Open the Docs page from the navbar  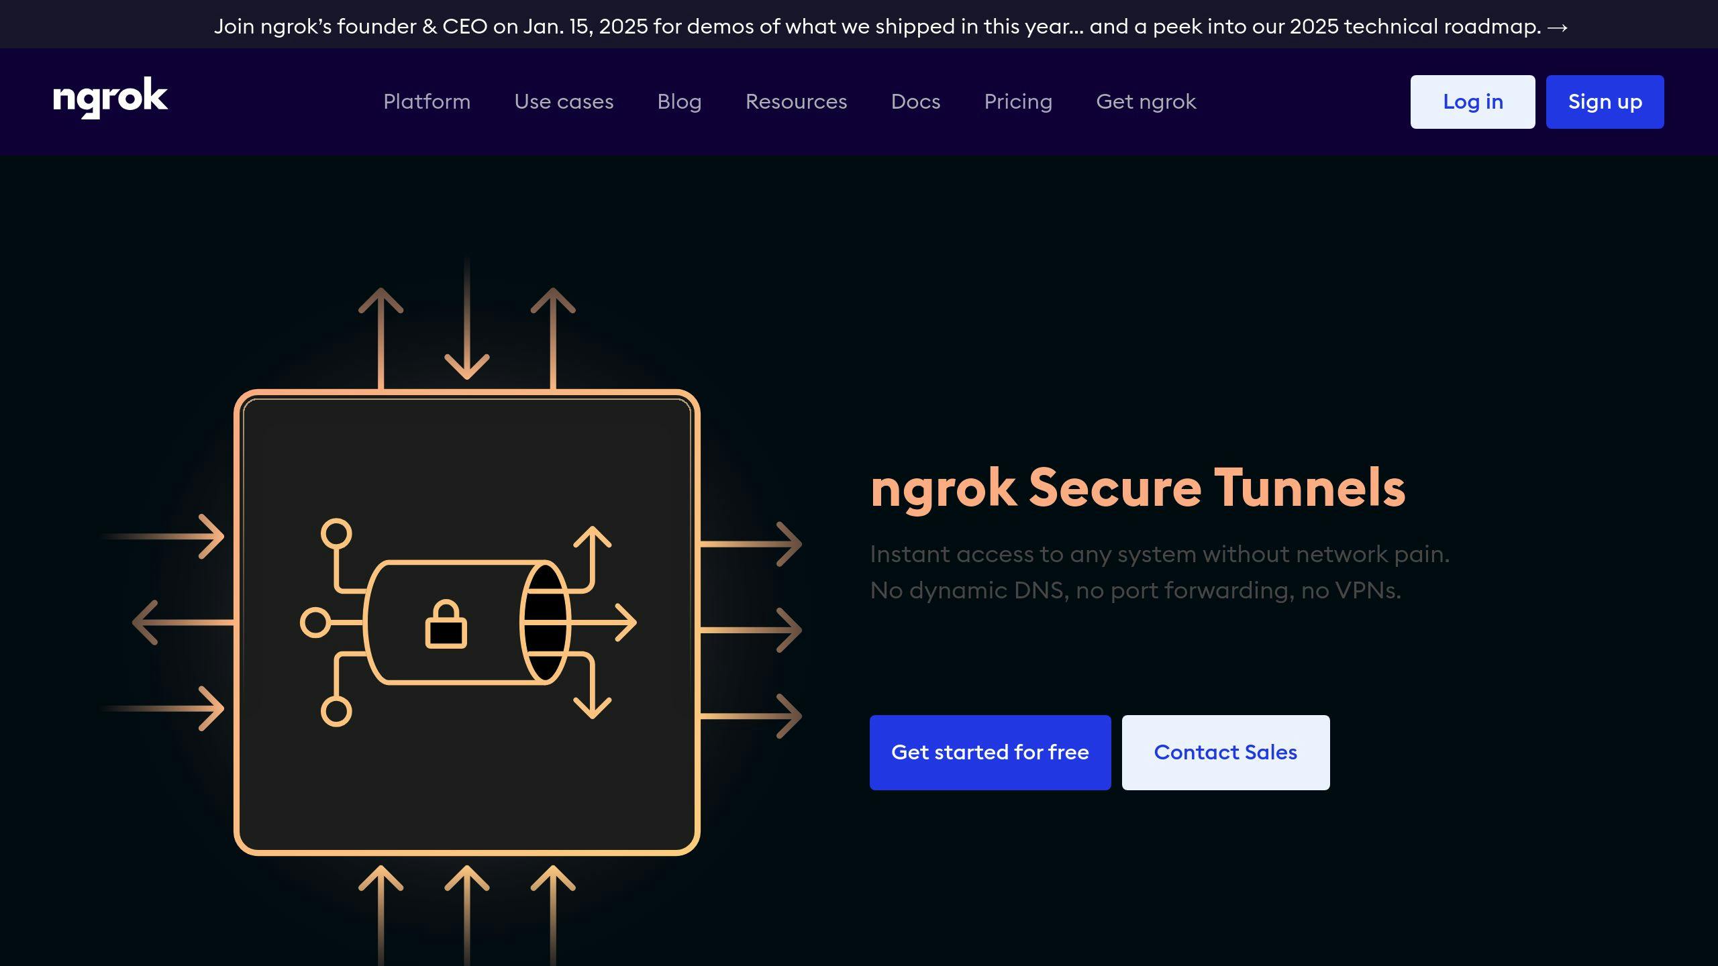[915, 102]
